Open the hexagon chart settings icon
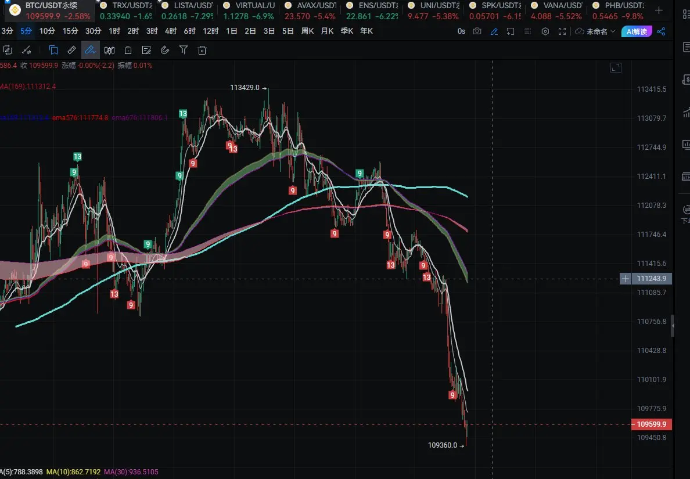Viewport: 690px width, 479px height. click(545, 31)
